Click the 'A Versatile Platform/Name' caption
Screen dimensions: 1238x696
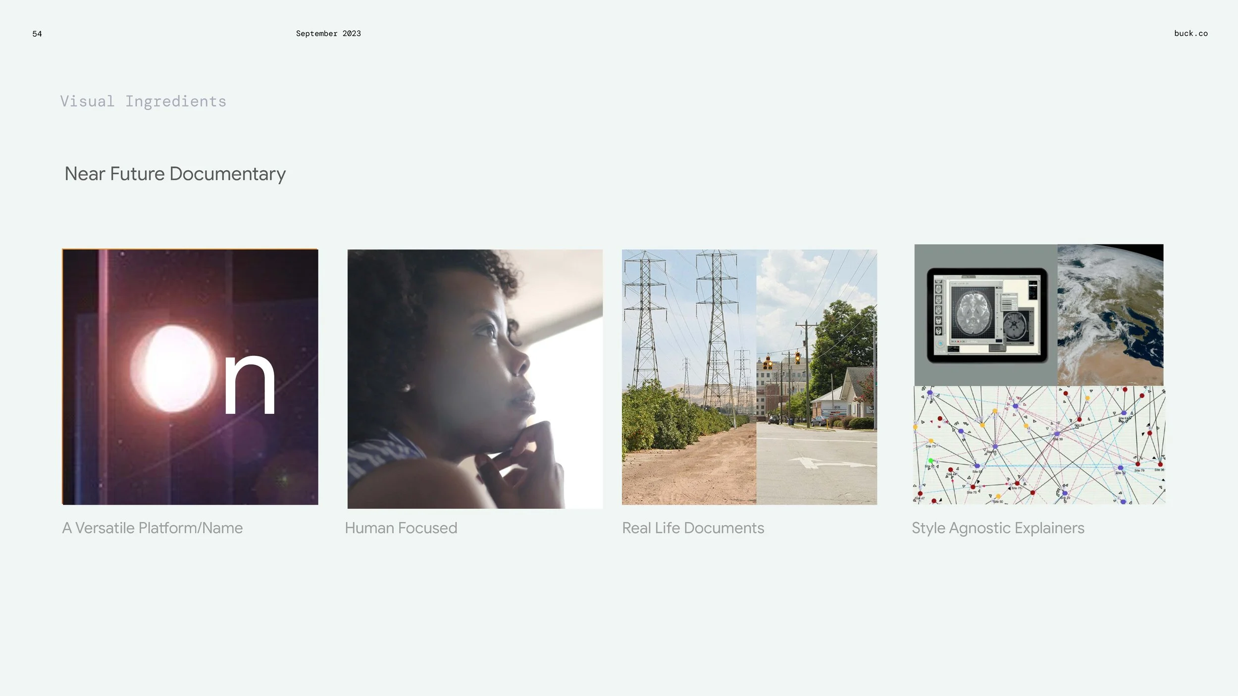click(x=153, y=528)
